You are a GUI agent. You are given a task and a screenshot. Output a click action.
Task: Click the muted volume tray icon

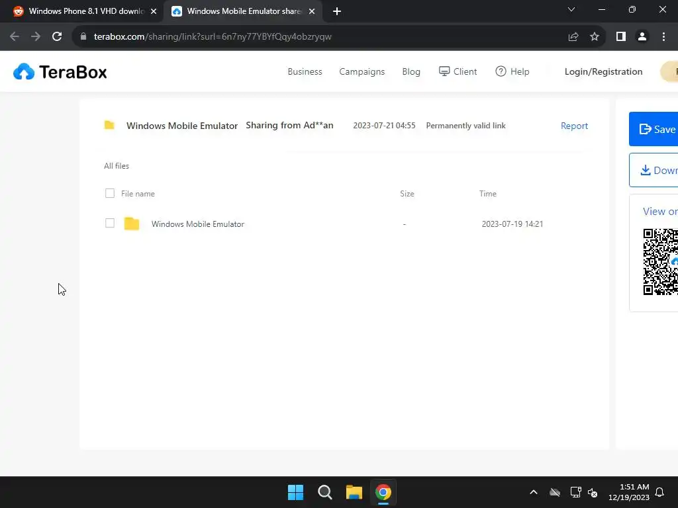(593, 492)
